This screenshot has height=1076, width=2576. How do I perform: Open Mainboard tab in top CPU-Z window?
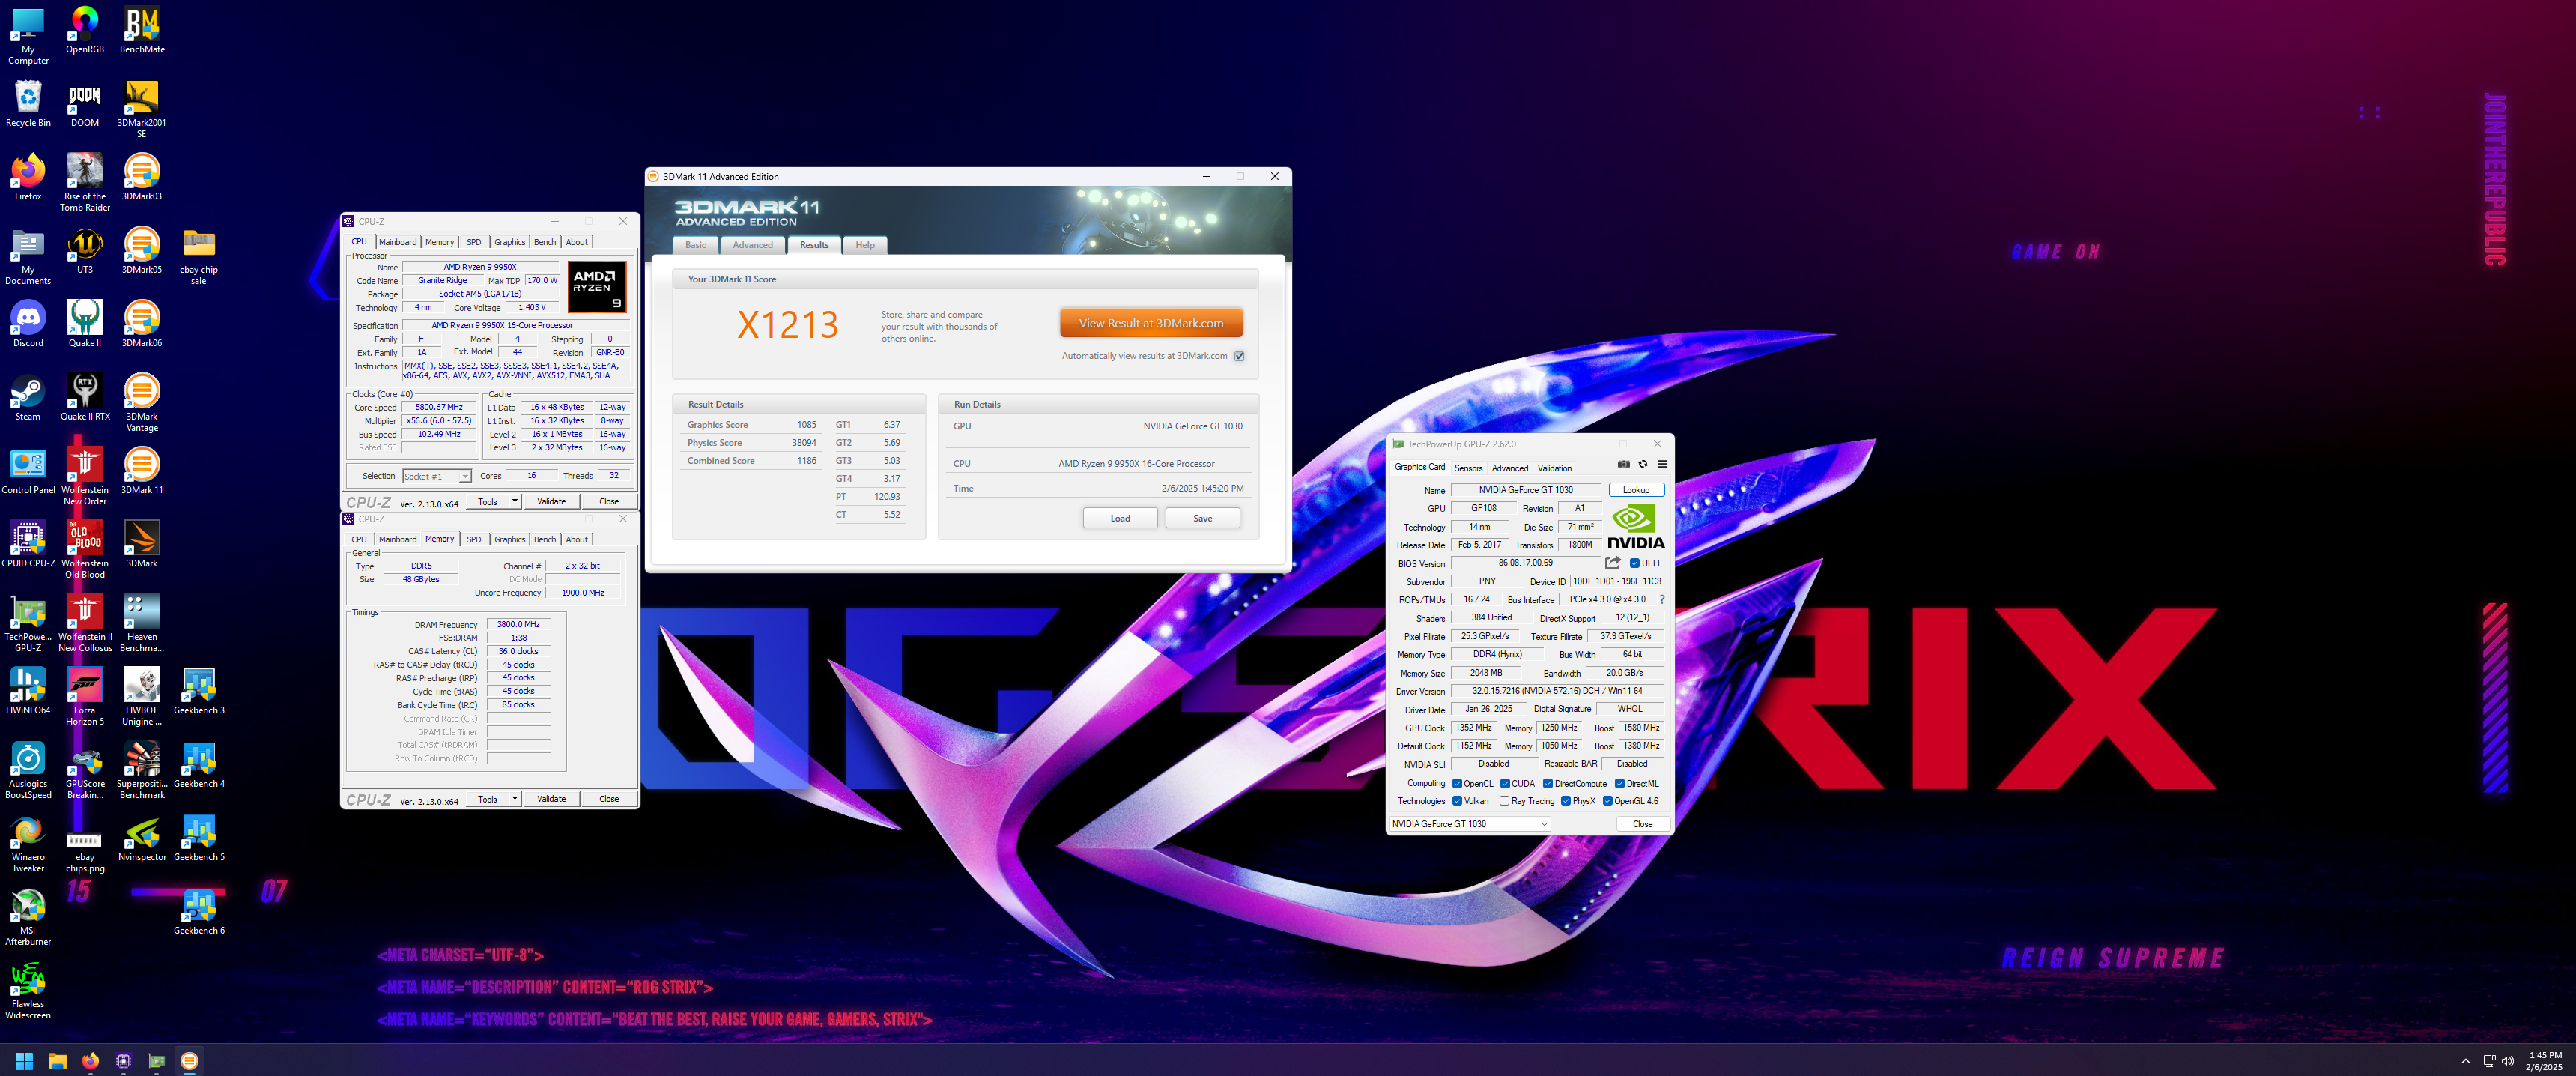397,242
